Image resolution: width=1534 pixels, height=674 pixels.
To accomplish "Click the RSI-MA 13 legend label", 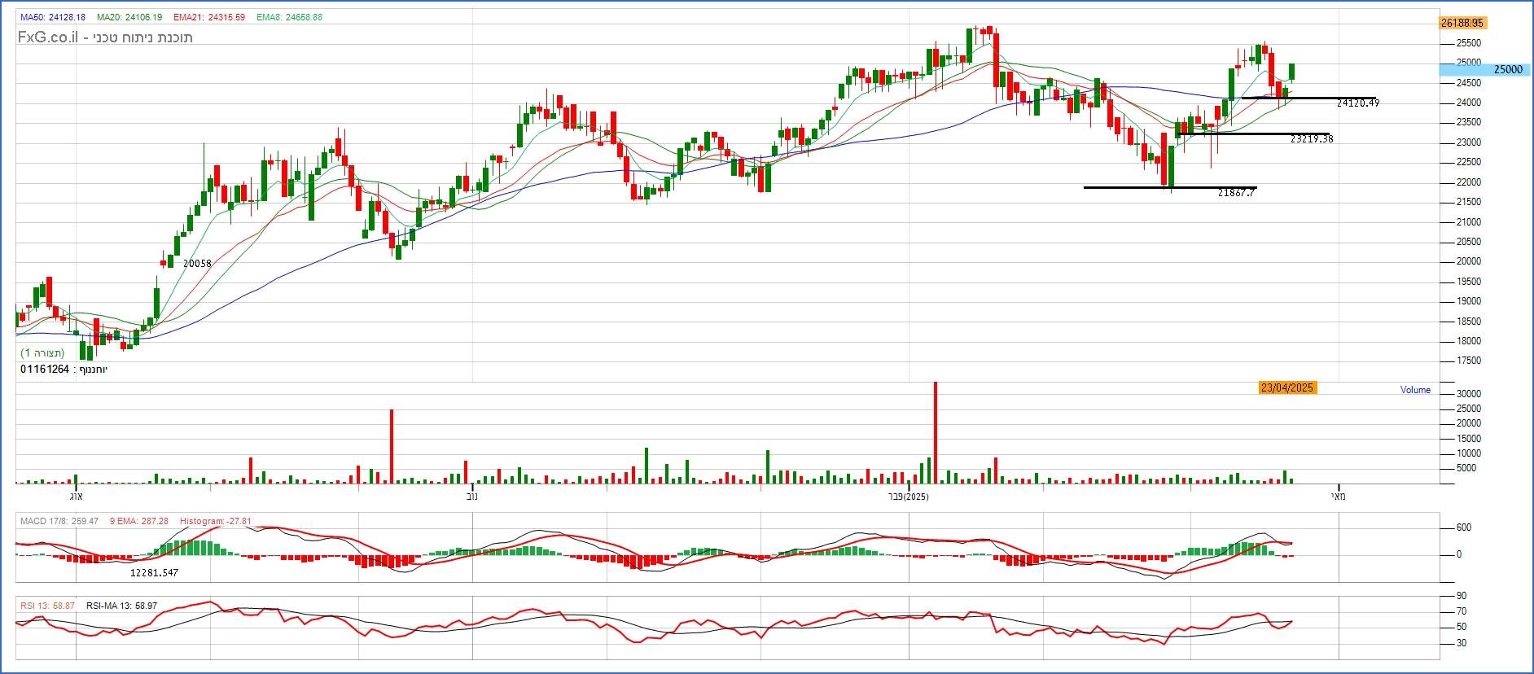I will coord(121,606).
